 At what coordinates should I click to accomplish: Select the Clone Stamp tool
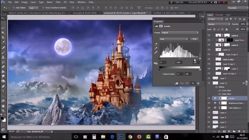tap(3, 57)
